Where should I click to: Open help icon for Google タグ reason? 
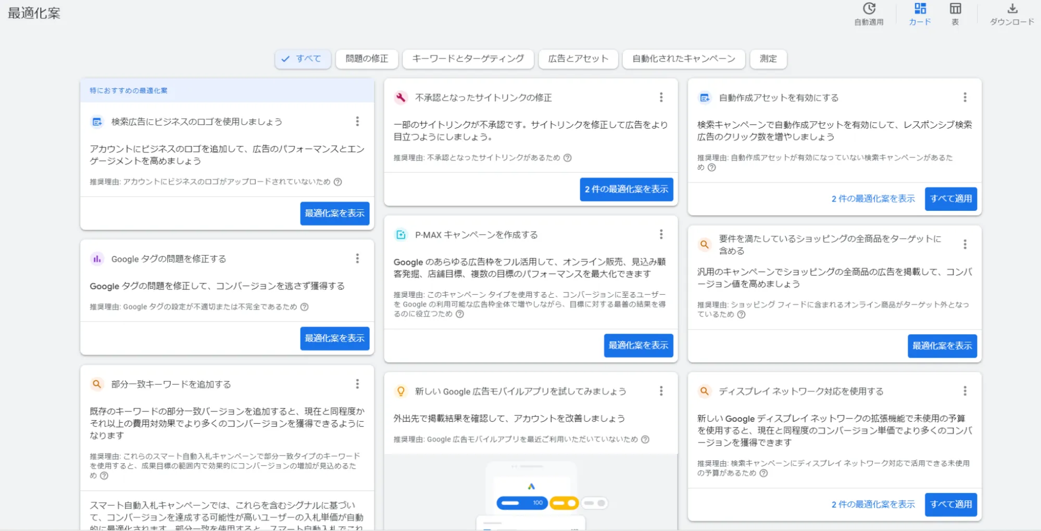(305, 307)
